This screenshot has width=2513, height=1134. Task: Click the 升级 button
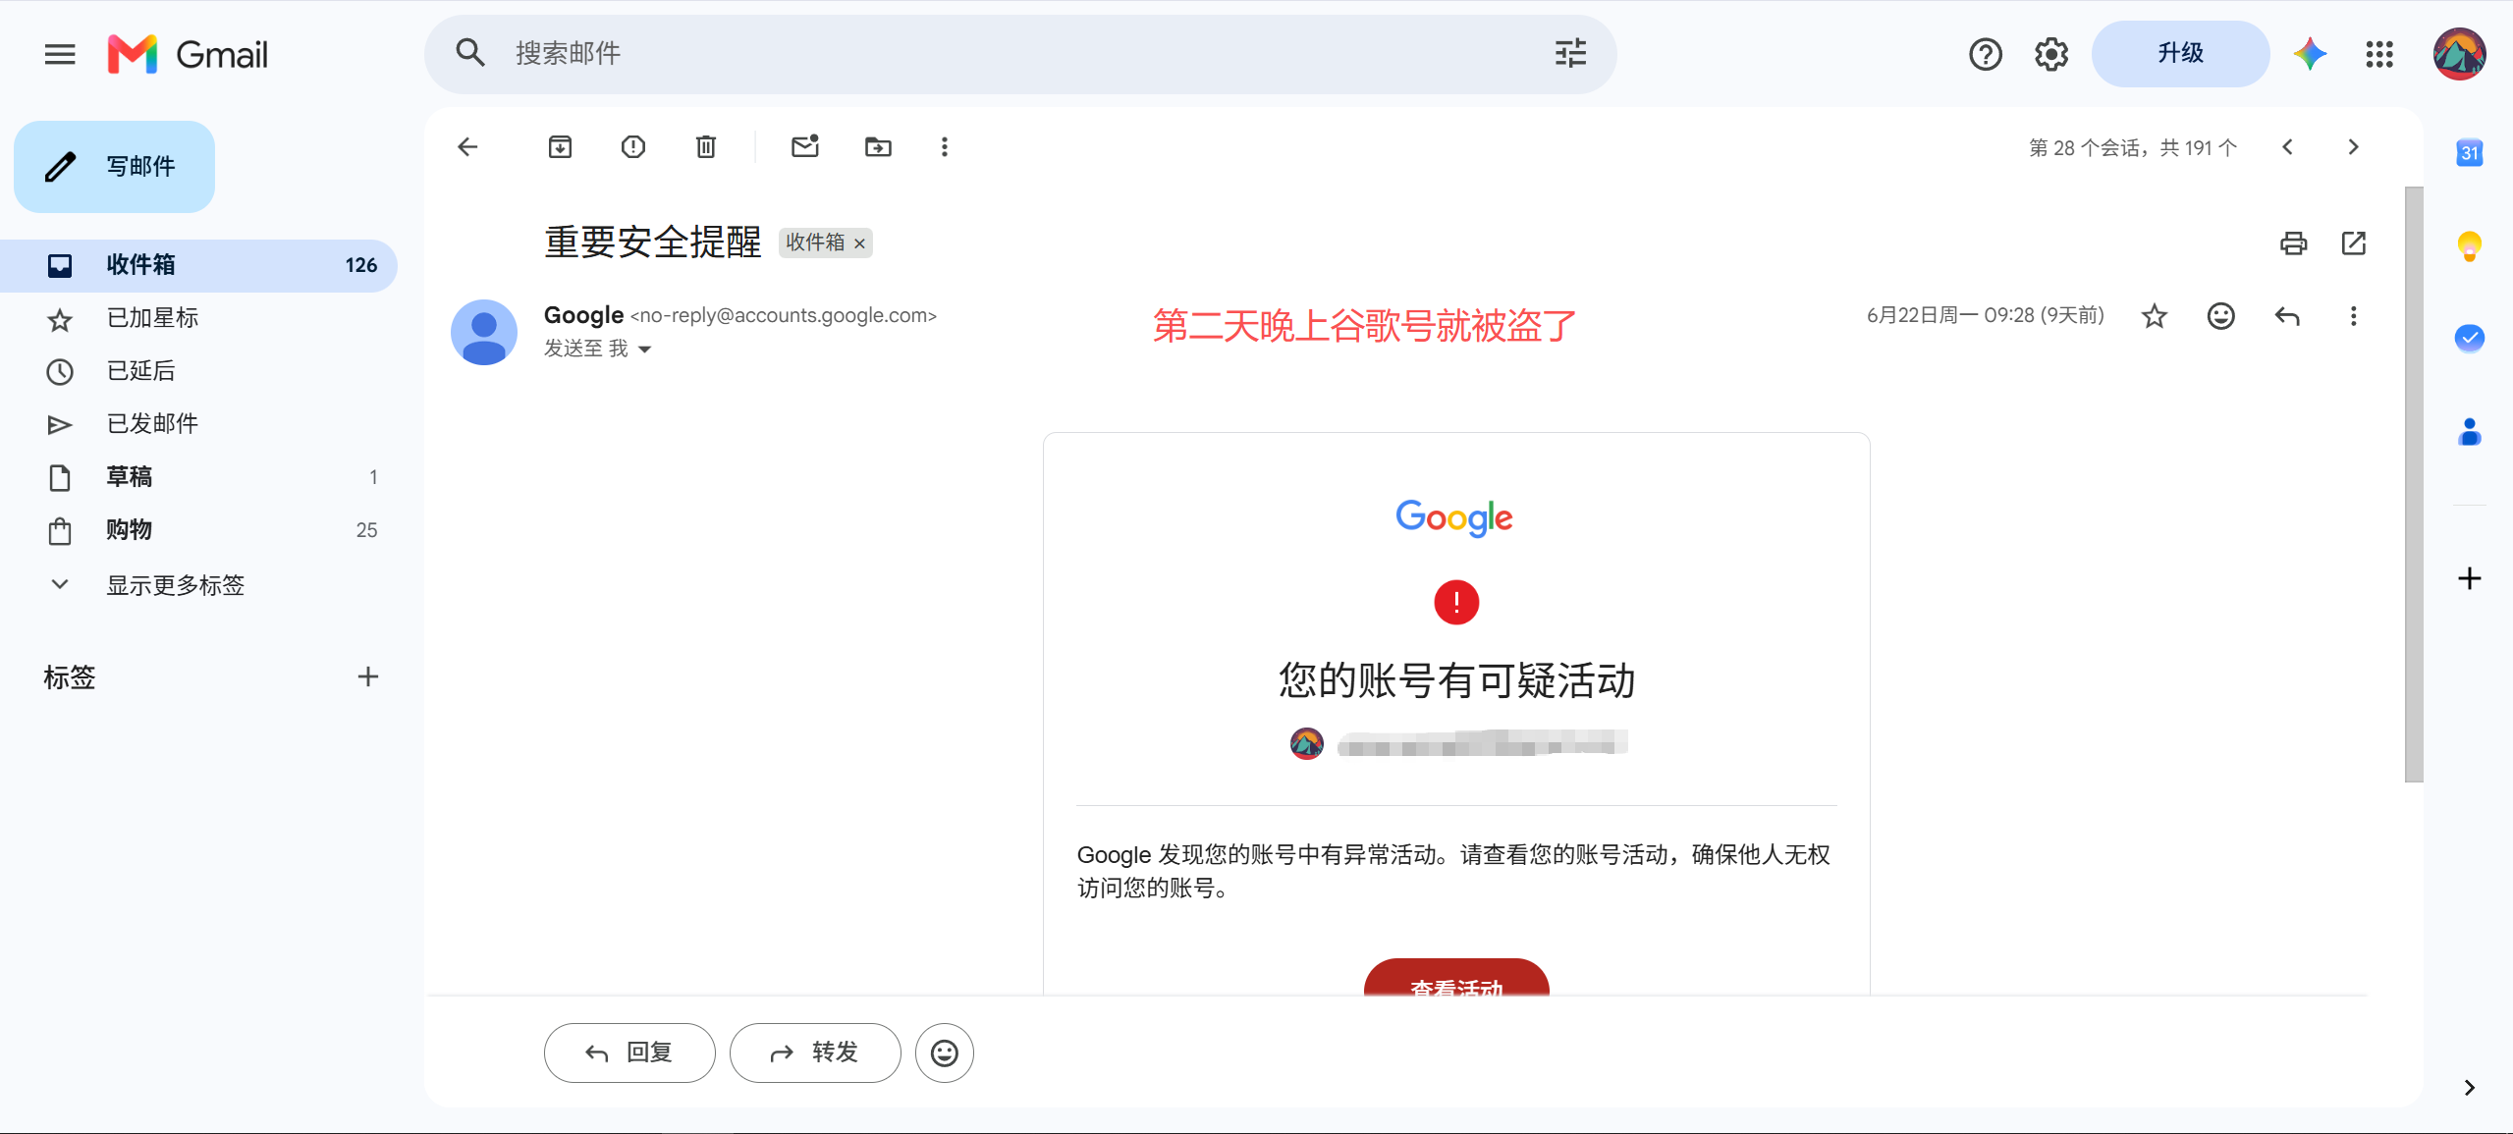point(2180,54)
